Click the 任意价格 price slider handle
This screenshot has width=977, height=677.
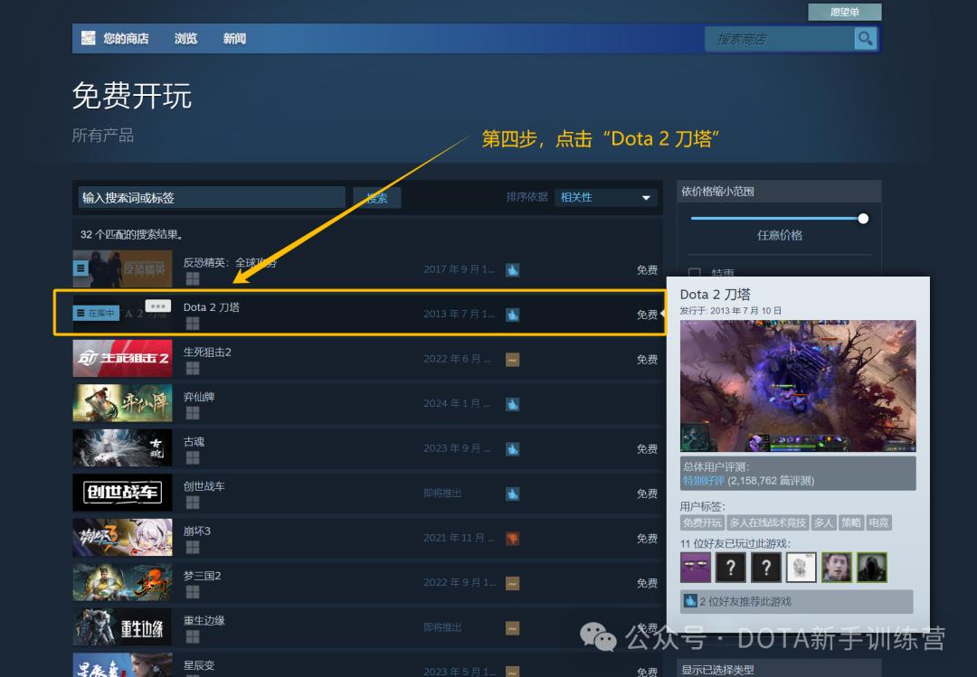point(861,218)
